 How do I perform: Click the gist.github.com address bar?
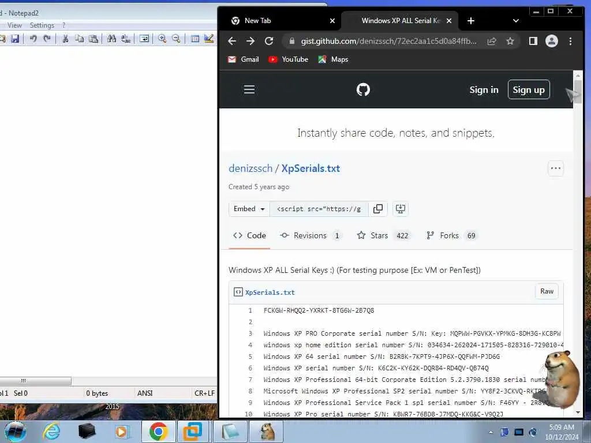[388, 41]
